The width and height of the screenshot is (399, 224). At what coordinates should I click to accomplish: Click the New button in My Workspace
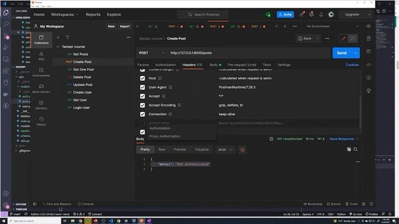[111, 26]
